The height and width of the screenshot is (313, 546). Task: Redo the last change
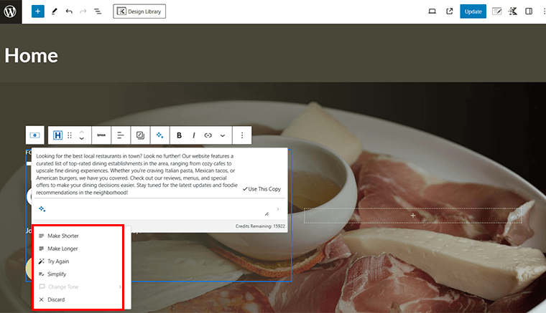click(x=83, y=11)
